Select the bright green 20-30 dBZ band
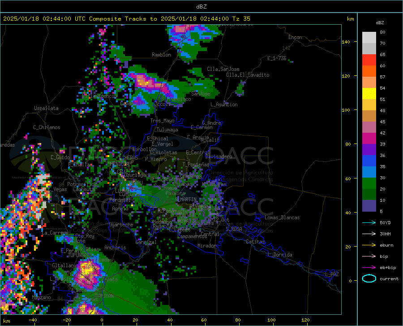403x326 pixels. (x=369, y=183)
